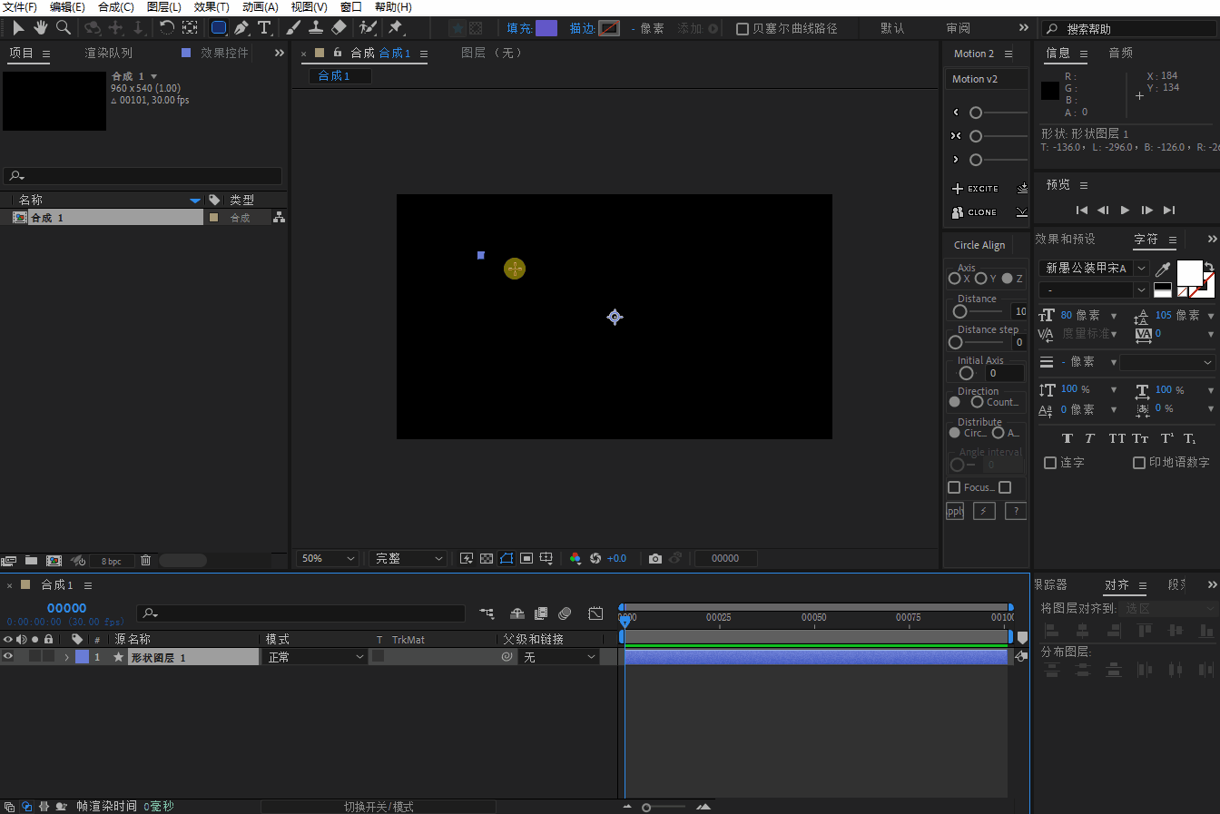Click the timeline zoom slider at bottom
This screenshot has height=814, width=1220.
click(646, 807)
